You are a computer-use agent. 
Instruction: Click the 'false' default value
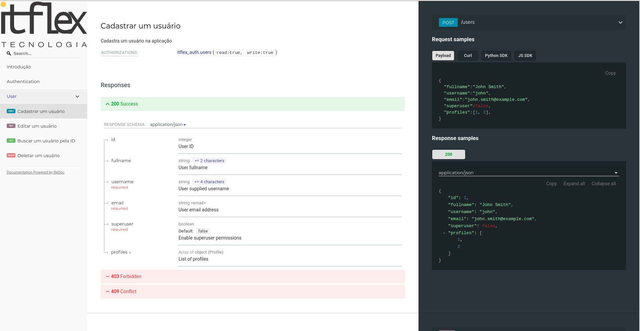coord(203,231)
